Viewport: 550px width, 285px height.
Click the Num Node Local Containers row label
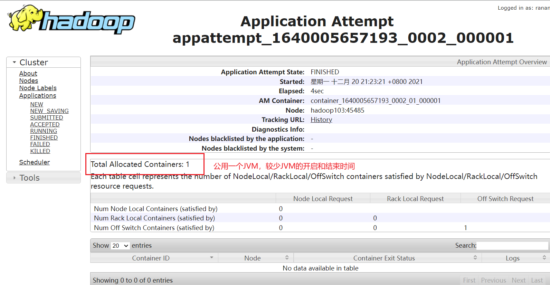tap(156, 209)
